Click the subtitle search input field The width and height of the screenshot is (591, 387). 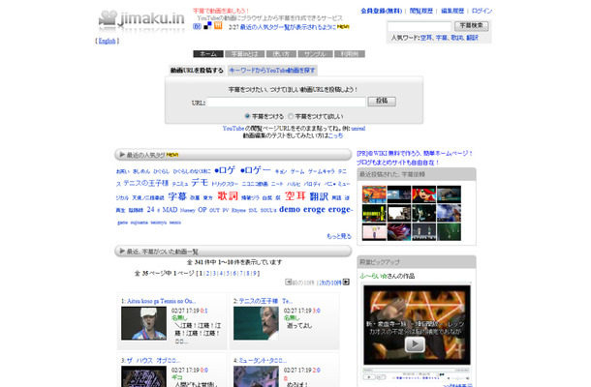click(420, 26)
